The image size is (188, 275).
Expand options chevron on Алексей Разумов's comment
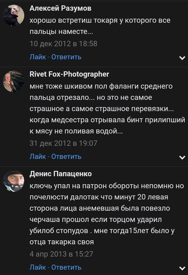tap(182, 58)
